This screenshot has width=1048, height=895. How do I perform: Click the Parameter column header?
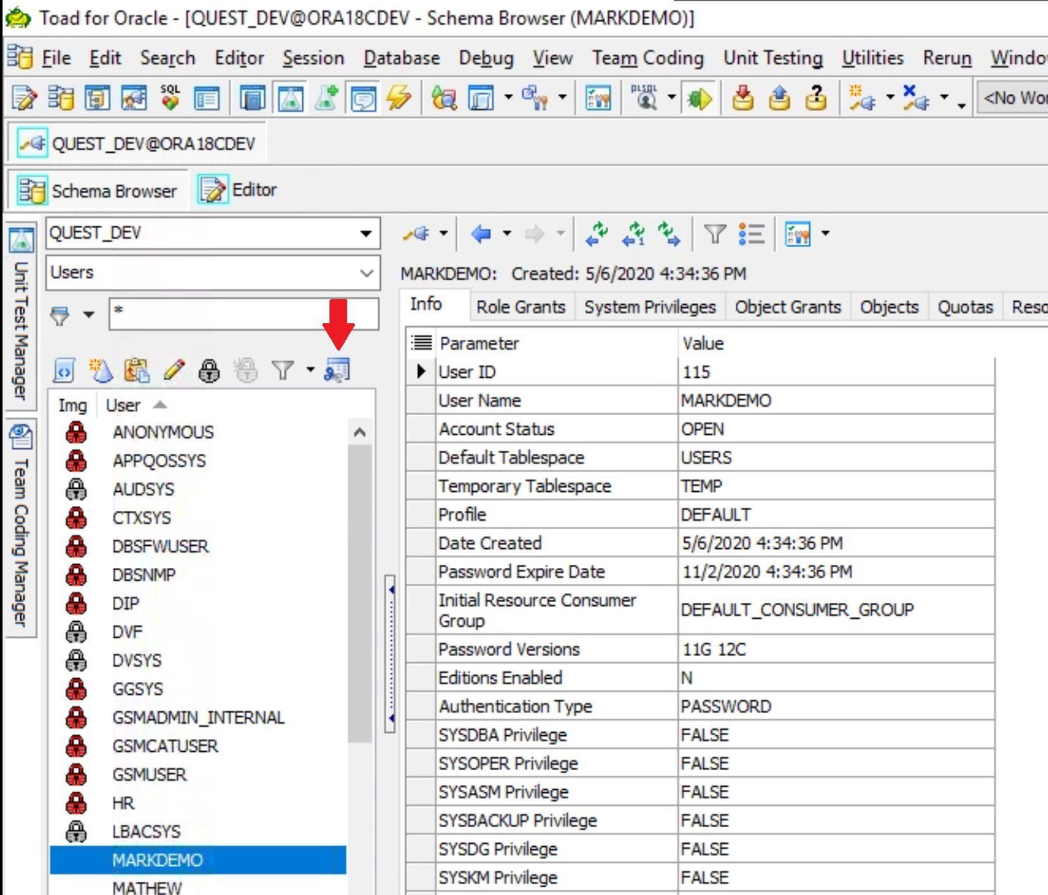558,344
